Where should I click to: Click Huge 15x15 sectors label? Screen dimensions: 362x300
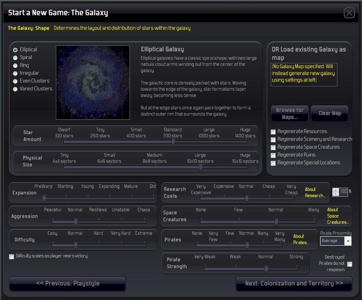point(245,158)
